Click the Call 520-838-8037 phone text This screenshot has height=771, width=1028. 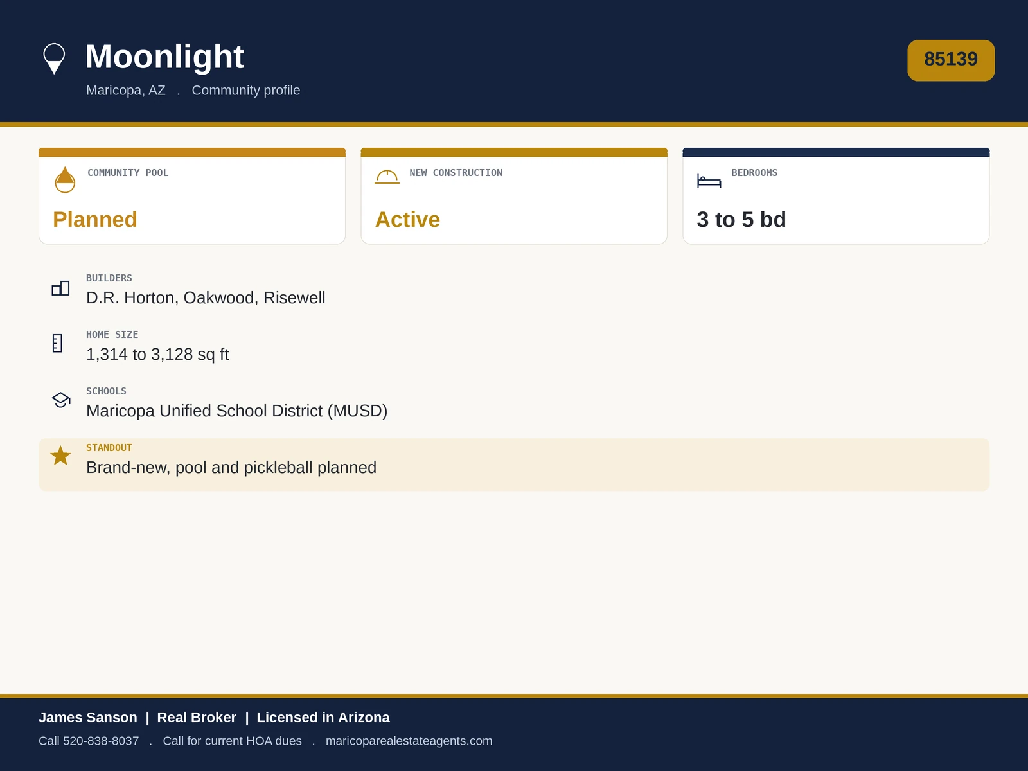[x=89, y=741]
